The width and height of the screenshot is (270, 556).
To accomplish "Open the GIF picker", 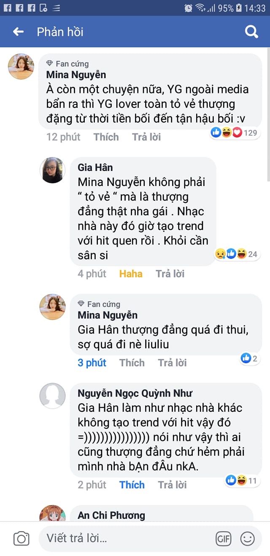I will pyautogui.click(x=224, y=539).
